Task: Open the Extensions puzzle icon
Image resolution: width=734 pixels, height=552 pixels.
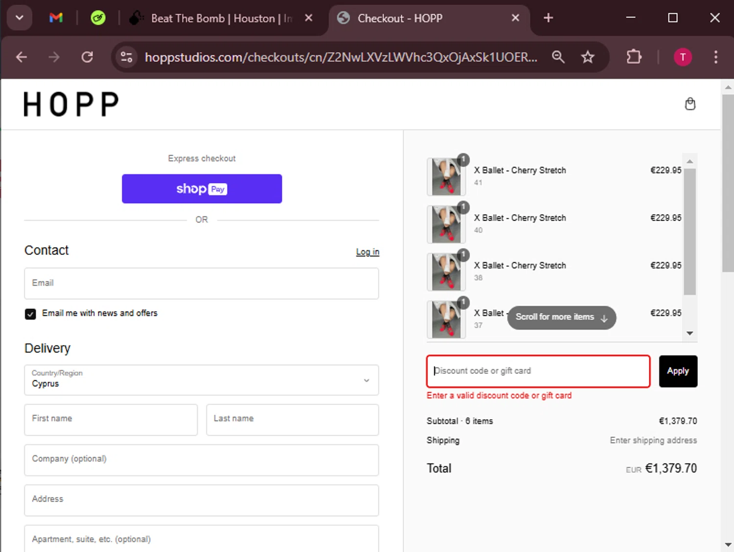Action: click(634, 57)
